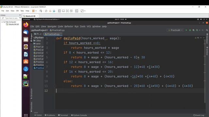Image resolution: width=209 pixels, height=117 pixels.
Task: Click pythonProject1 breadcrumb
Action: click(40, 30)
